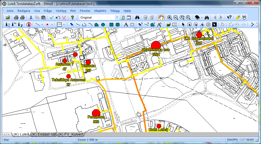
Task: Open the MapInfo menu
Action: point(100,11)
